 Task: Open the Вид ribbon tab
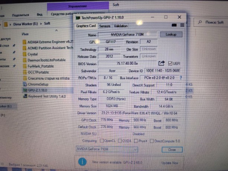(39, 14)
